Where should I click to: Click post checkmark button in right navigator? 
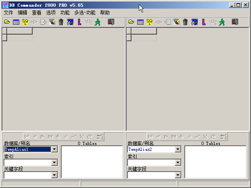198,137
